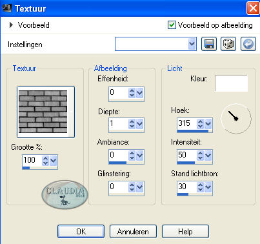Open Intensiteit slider dropdown arrow
The height and width of the screenshot is (244, 260).
pyautogui.click(x=208, y=156)
